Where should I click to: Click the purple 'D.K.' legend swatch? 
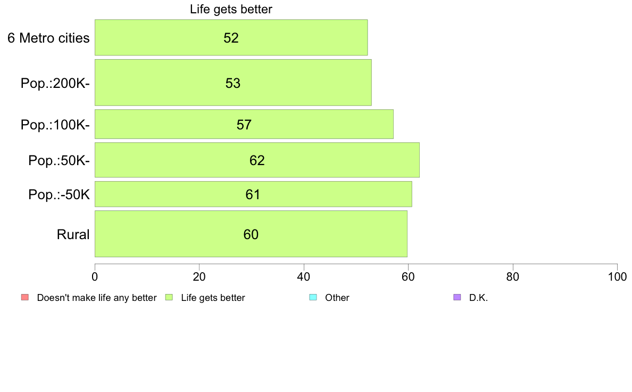click(x=457, y=298)
